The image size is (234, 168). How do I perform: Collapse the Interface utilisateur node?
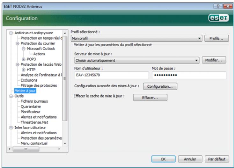[11, 128]
